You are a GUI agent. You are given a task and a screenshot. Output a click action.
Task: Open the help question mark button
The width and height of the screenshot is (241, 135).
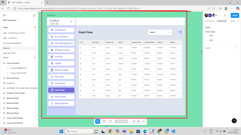point(234,121)
